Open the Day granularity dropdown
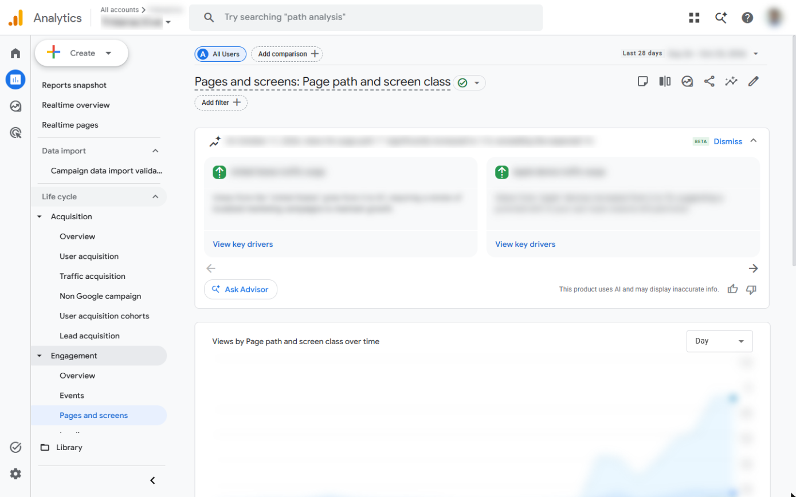 [x=720, y=341]
